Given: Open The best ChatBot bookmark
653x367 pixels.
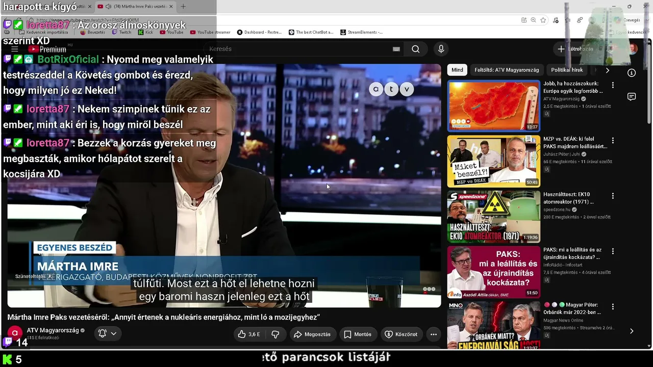Looking at the screenshot, I should click(x=311, y=32).
